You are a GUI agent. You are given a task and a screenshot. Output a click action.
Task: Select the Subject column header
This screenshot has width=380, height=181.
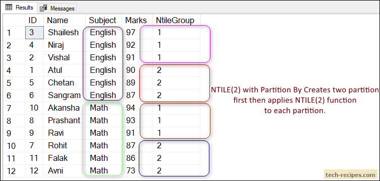click(x=104, y=20)
